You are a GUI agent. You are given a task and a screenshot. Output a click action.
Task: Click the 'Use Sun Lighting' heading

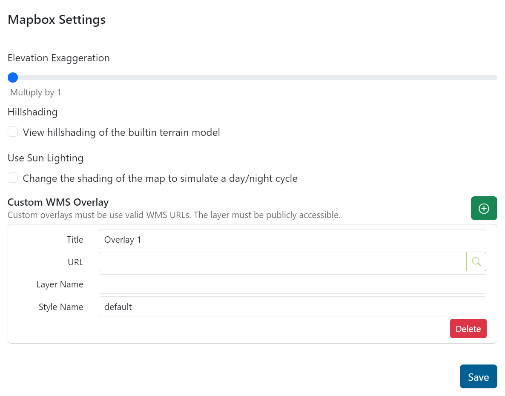tap(46, 158)
